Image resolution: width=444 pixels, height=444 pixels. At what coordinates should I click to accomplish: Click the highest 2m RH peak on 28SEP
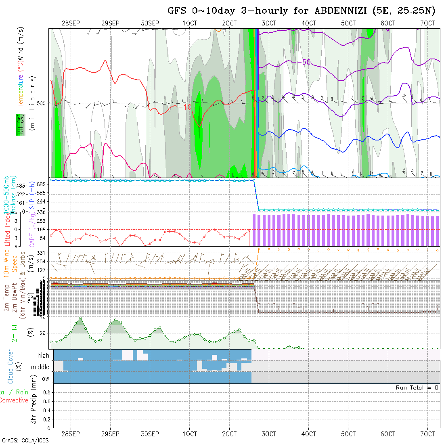point(80,318)
